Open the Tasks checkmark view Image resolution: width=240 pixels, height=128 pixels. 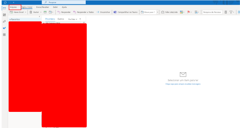4,28
